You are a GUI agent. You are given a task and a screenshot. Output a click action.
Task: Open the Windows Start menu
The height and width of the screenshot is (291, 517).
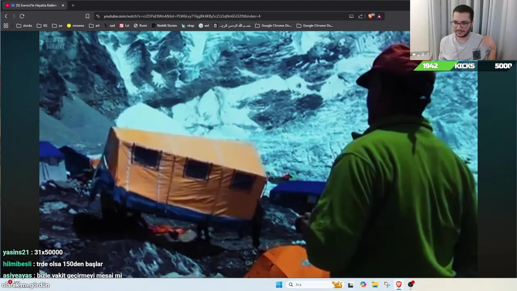(279, 285)
